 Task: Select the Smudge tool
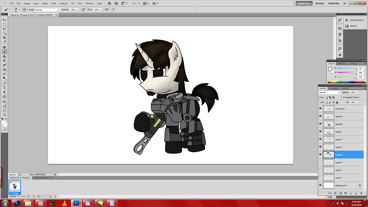click(5, 74)
